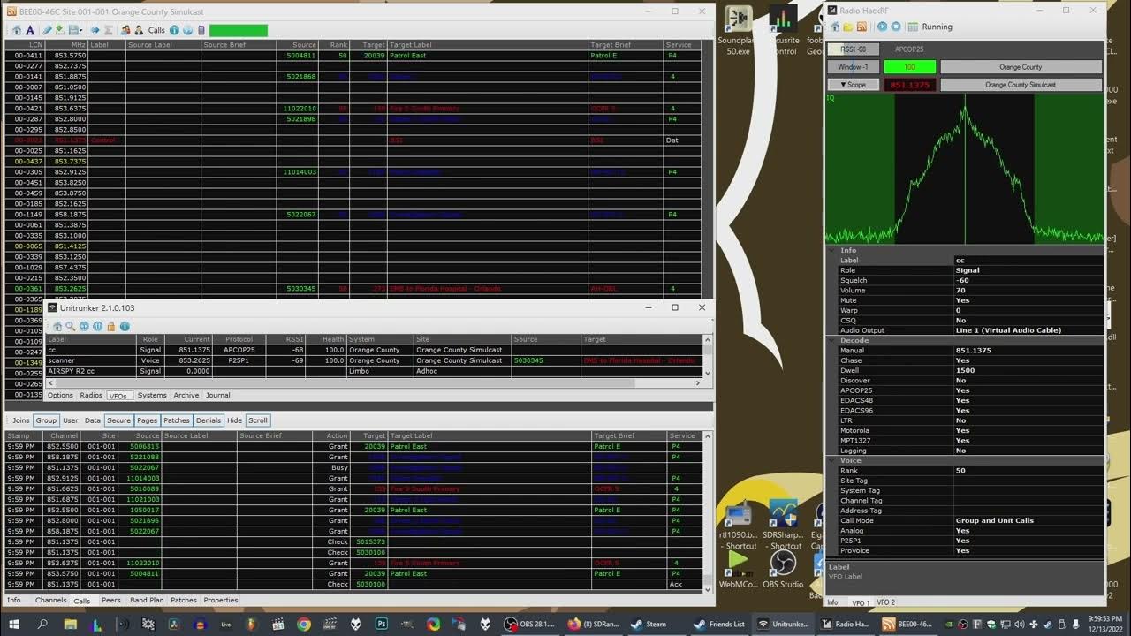Click the two-people groups icon in the Site toolbar
1131x636 pixels.
tap(125, 30)
